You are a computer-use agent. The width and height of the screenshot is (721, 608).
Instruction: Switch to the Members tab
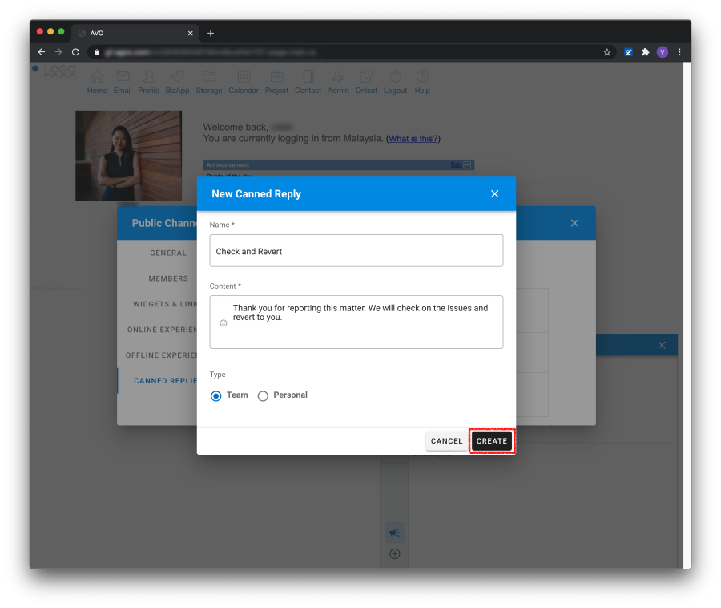168,278
